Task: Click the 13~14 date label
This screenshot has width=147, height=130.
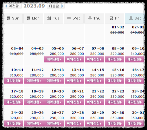Action: point(78,70)
